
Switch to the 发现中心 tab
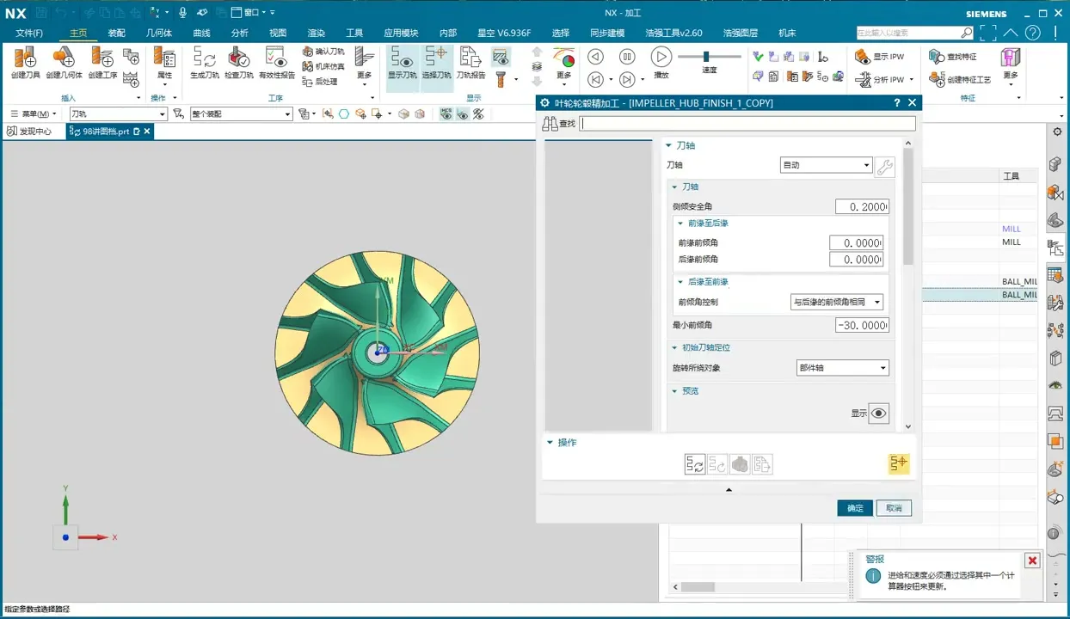click(x=29, y=132)
